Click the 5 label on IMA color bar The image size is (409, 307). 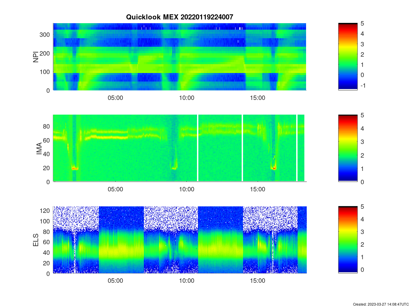click(363, 115)
